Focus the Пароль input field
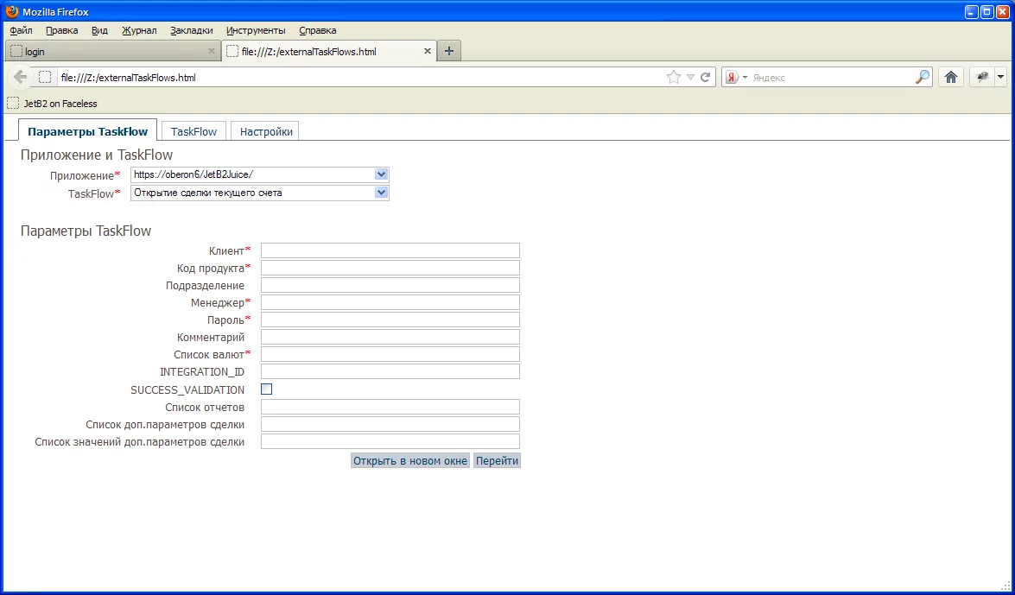Image resolution: width=1015 pixels, height=595 pixels. 390,320
